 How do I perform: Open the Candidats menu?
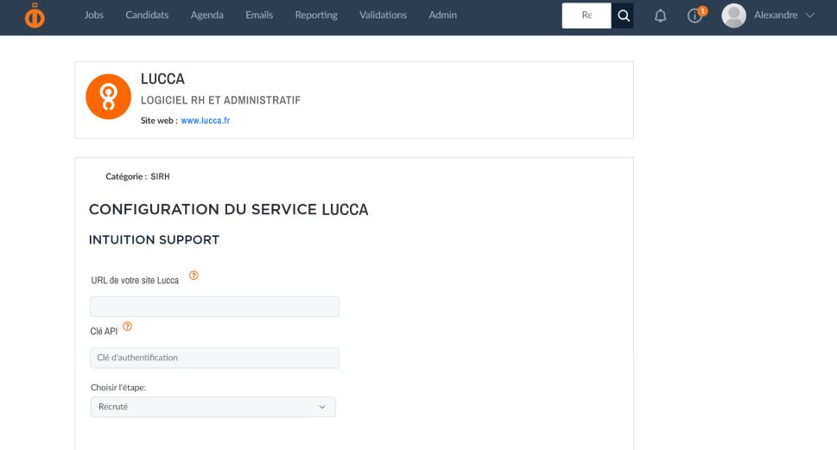pos(147,15)
